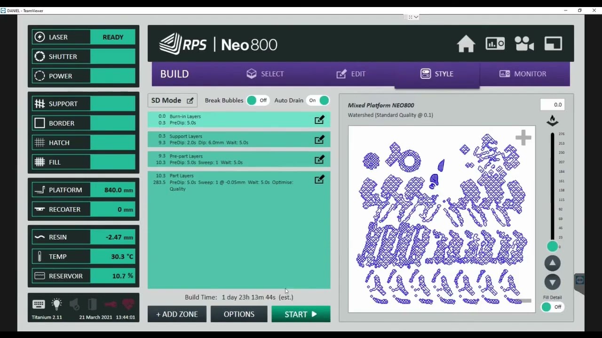Screen dimensions: 602x338
Task: Click the 21 March 2021 date text
Action: [x=95, y=317]
